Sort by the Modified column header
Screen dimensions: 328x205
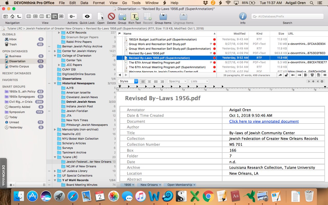click(x=233, y=34)
